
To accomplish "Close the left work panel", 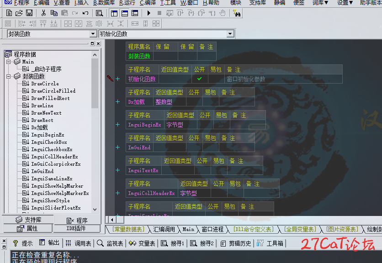I will click(98, 43).
